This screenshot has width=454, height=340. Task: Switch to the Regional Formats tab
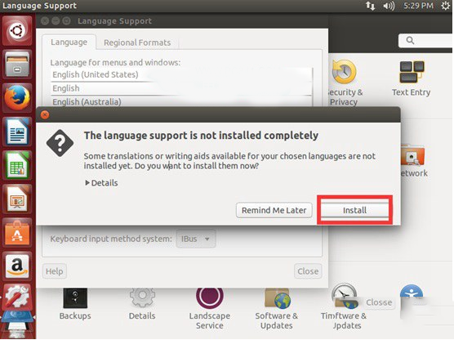137,42
